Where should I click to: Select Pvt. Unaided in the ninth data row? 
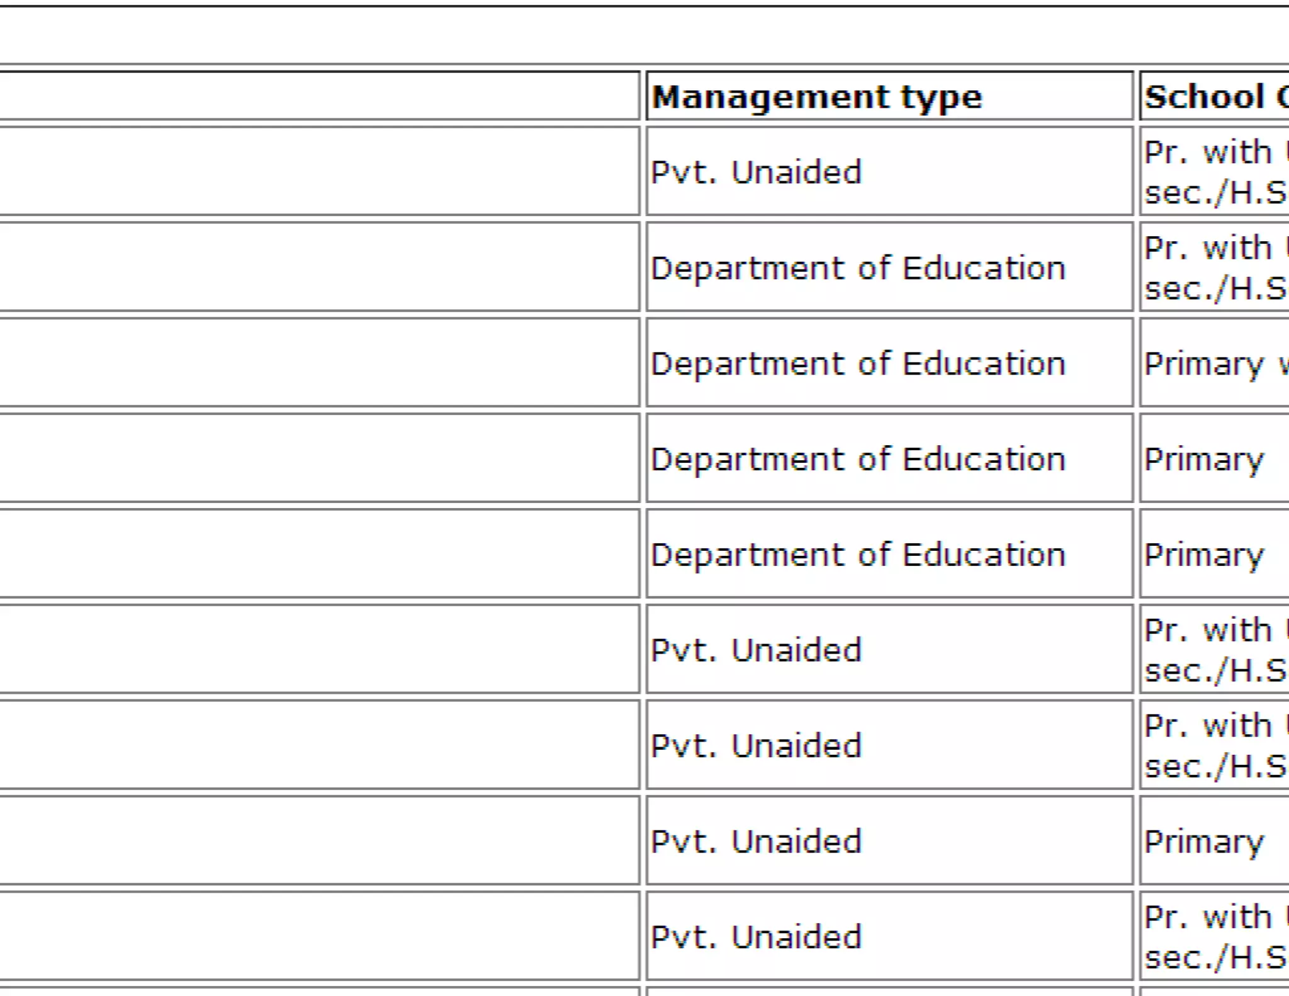(x=756, y=937)
